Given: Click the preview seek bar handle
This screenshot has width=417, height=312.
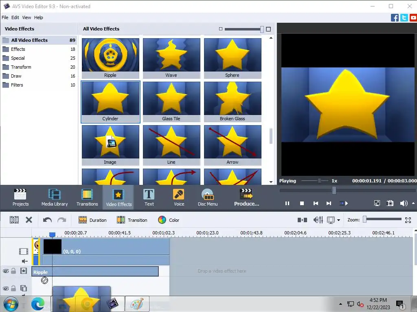Looking at the screenshot, I should coord(334,190).
